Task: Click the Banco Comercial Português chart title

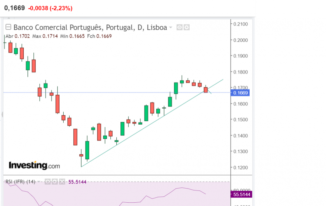Action: [x=90, y=27]
